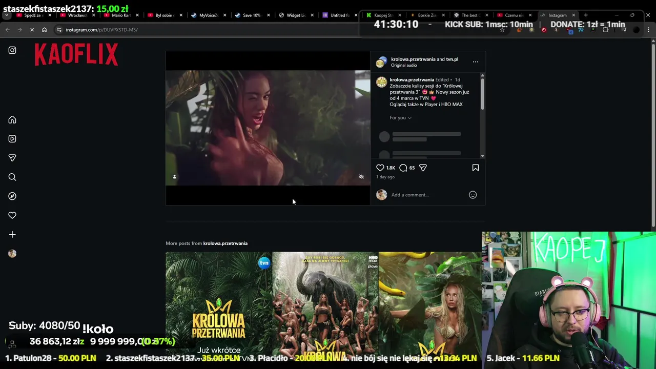Like the post with heart icon
The width and height of the screenshot is (656, 369).
click(x=380, y=168)
